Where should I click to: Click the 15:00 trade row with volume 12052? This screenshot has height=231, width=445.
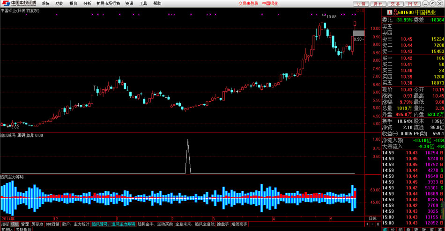413,223
